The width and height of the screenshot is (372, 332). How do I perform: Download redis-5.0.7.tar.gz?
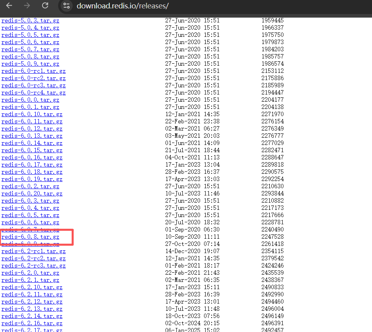[30, 50]
